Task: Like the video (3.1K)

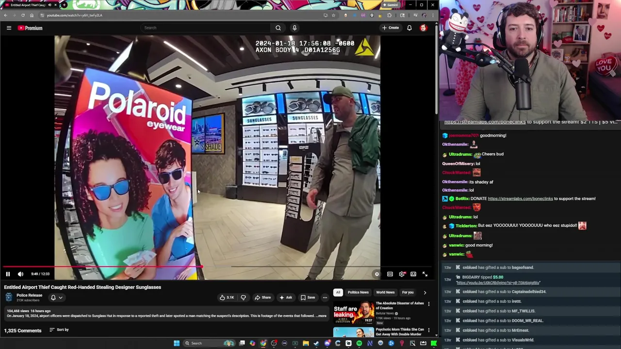Action: 227,298
